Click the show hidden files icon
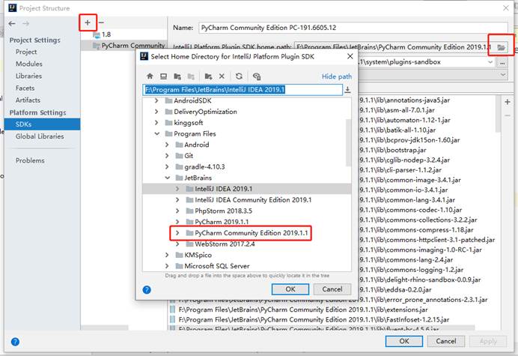This screenshot has height=356, width=518. [257, 76]
